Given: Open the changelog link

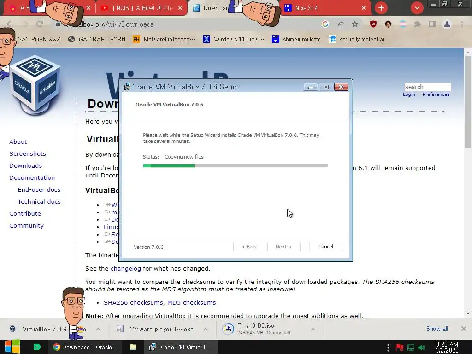Looking at the screenshot, I should (125, 269).
